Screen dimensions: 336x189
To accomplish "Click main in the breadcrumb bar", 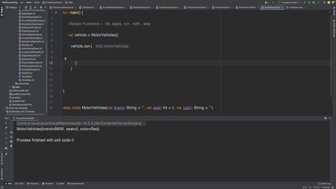I will point(69,2).
